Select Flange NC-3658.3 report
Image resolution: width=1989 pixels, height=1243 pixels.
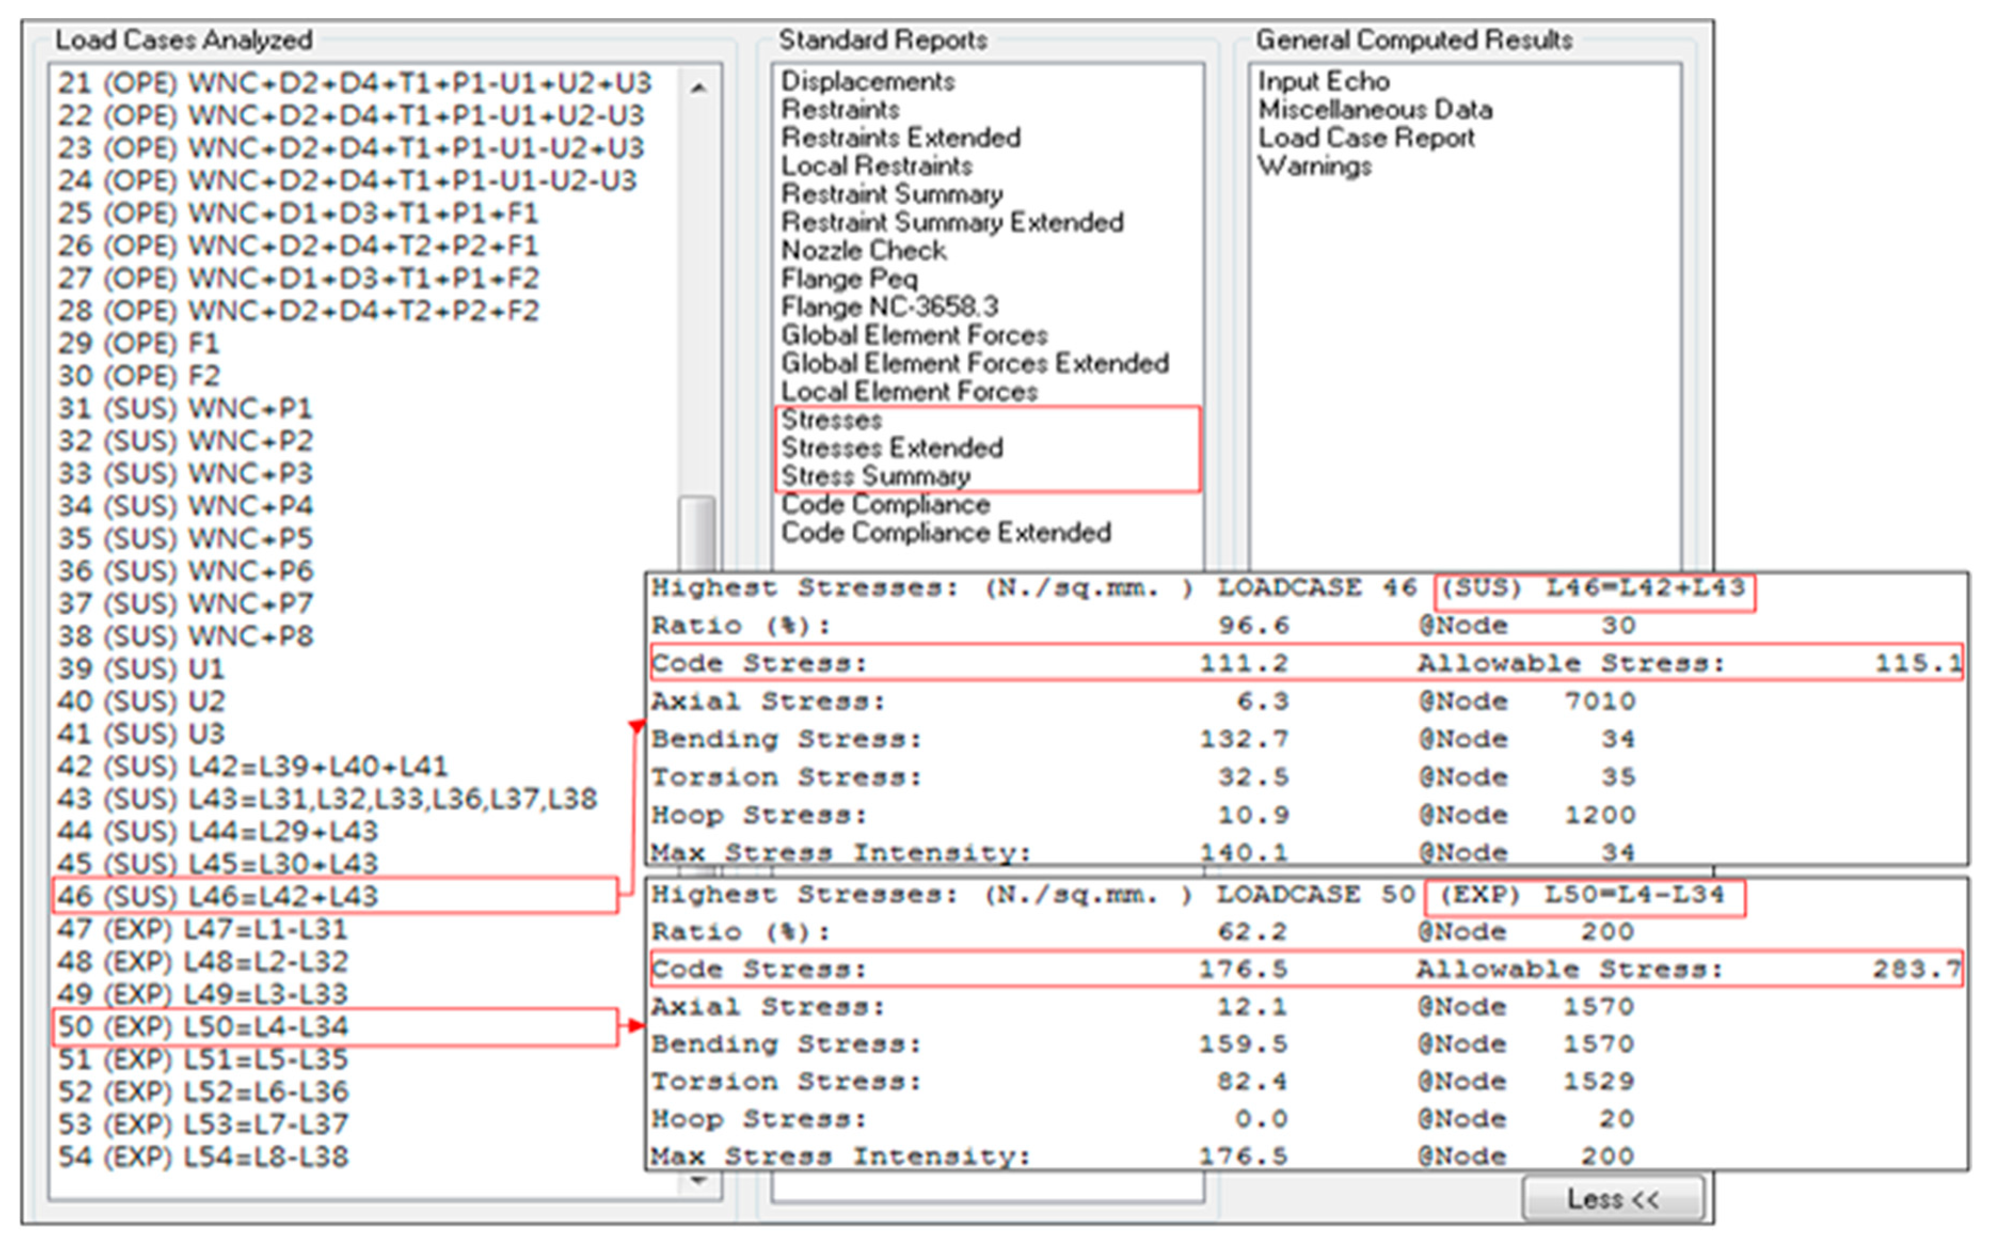(889, 307)
